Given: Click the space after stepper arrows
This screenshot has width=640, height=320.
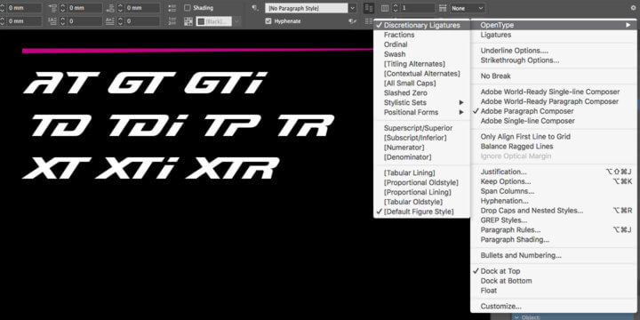Looking at the screenshot, I should coord(120,8).
